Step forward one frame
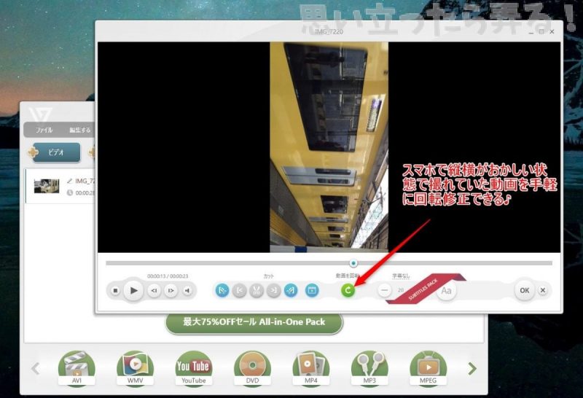 pos(171,291)
